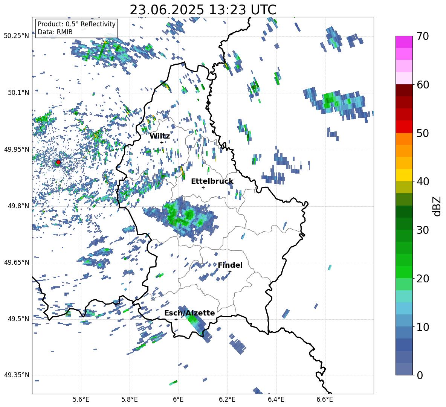Click the red radar site marker
This screenshot has width=446, height=407.
(x=58, y=162)
